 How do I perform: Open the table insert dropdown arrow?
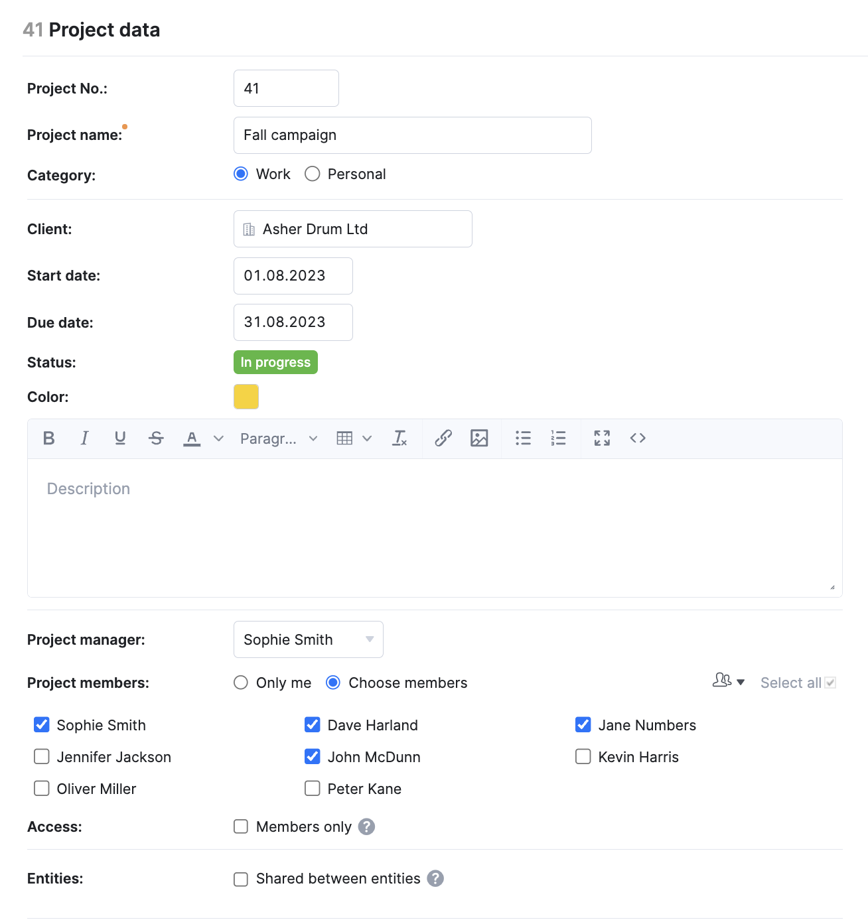pos(367,438)
